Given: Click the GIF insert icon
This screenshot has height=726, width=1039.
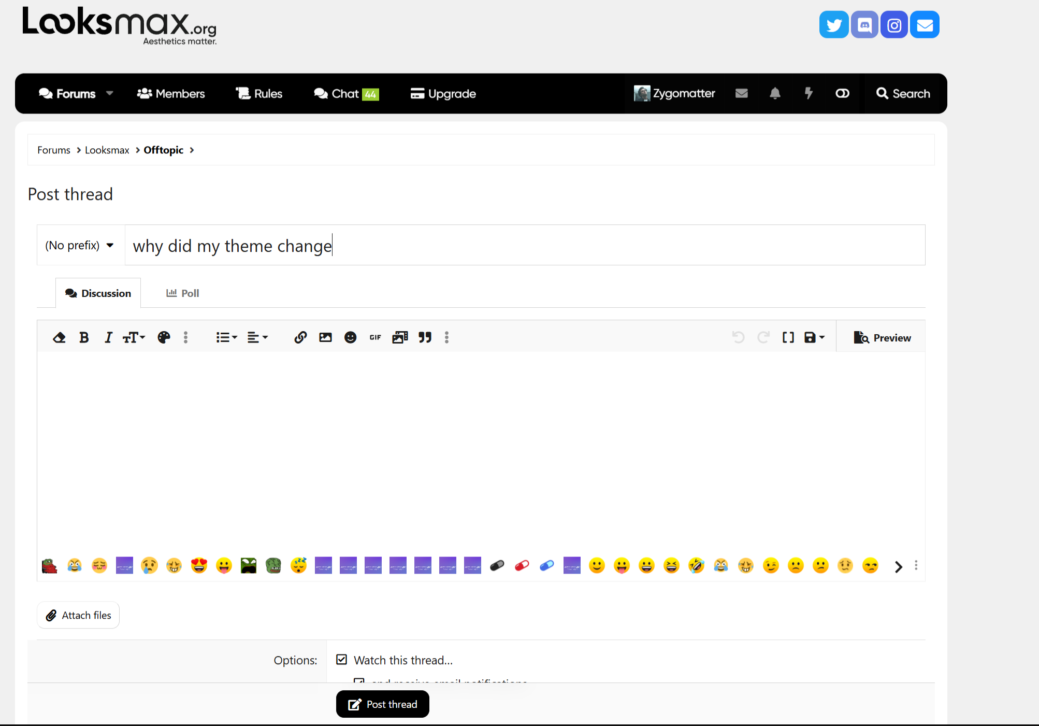Looking at the screenshot, I should click(375, 338).
